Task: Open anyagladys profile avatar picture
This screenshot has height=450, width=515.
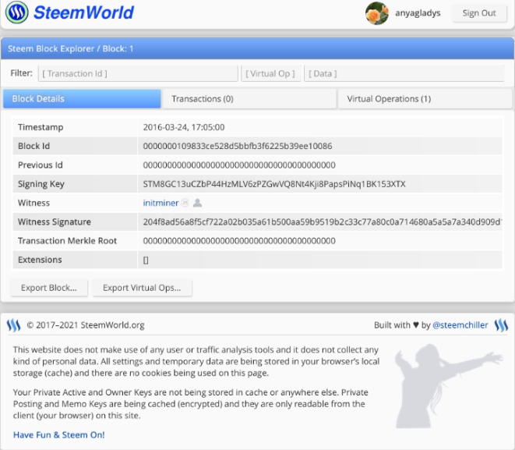Action: (377, 13)
